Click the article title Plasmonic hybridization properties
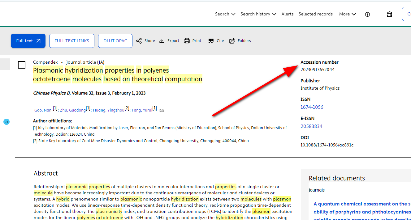Screen dimensions: 411x220 point(118,75)
